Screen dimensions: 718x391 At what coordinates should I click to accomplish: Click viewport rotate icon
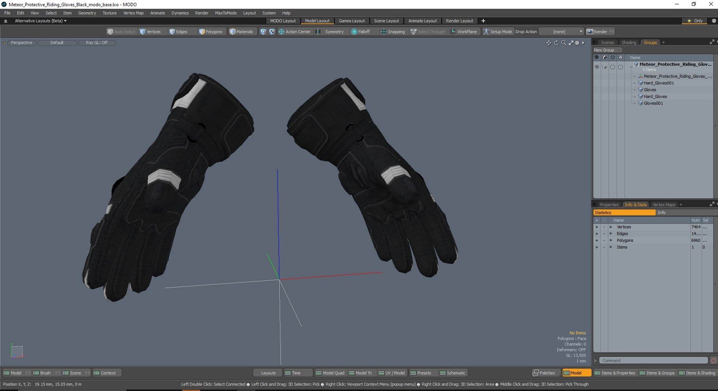(x=556, y=43)
